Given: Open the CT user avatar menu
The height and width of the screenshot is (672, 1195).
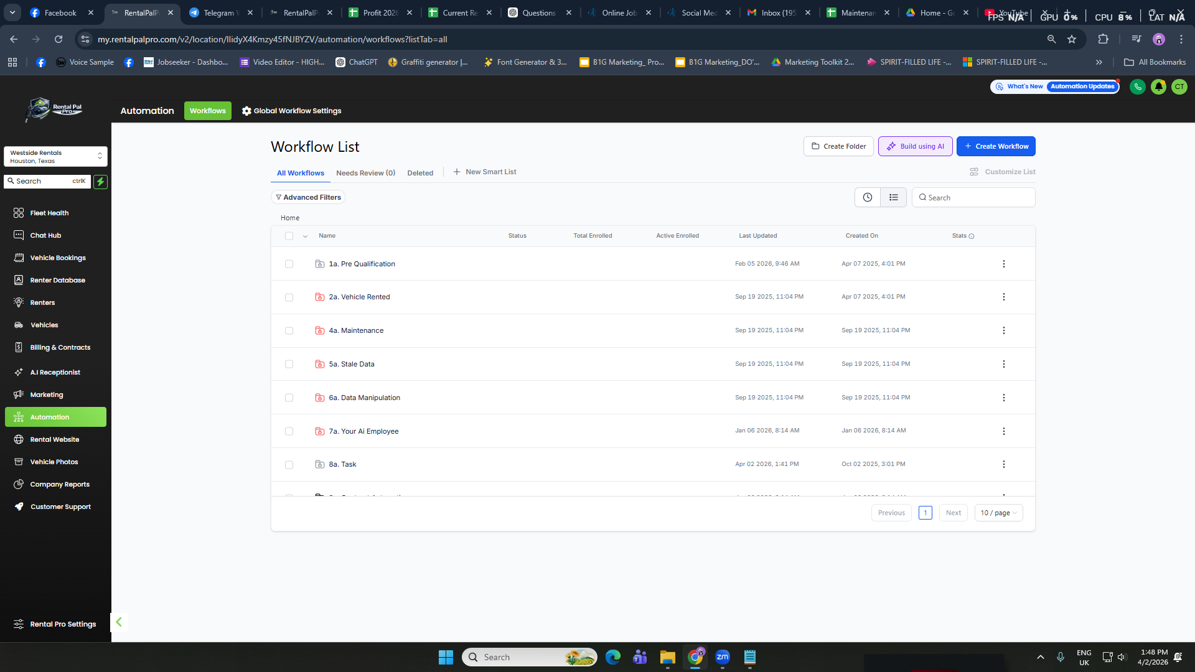Looking at the screenshot, I should point(1179,87).
